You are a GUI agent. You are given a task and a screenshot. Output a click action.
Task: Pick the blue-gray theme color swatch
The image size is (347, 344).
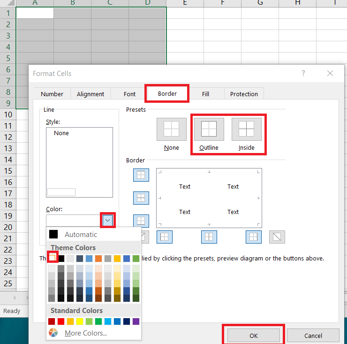click(80, 258)
